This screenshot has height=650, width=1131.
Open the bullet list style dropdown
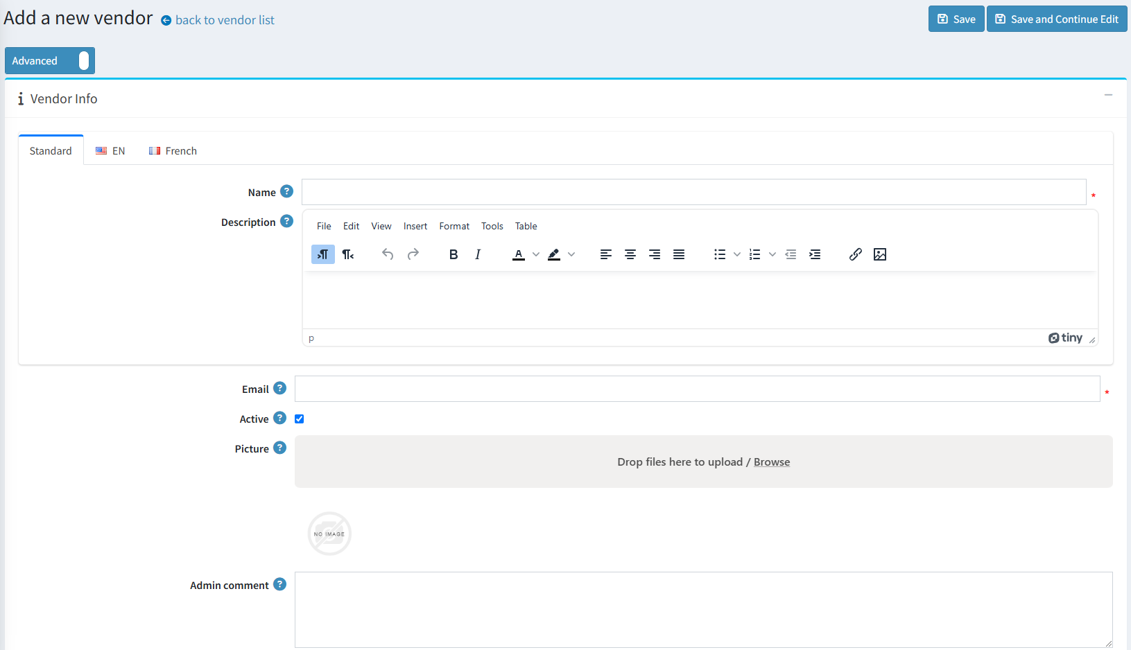point(737,254)
